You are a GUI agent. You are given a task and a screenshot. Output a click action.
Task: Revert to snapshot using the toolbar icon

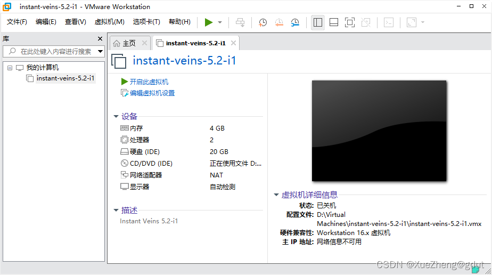pos(278,22)
